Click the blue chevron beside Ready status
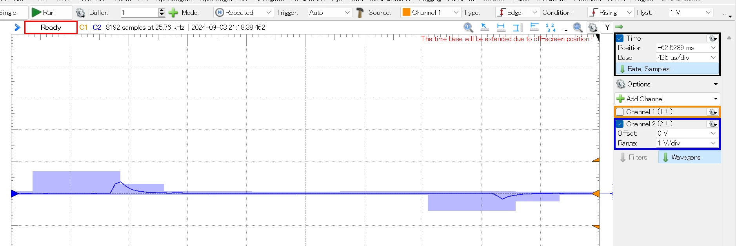The width and height of the screenshot is (736, 246). (x=17, y=27)
